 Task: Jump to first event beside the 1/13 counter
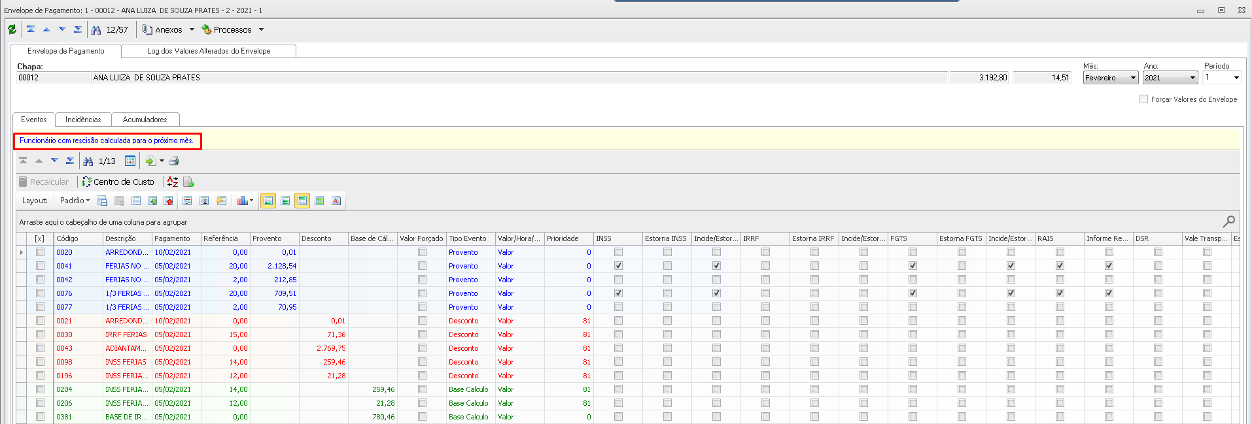point(23,161)
